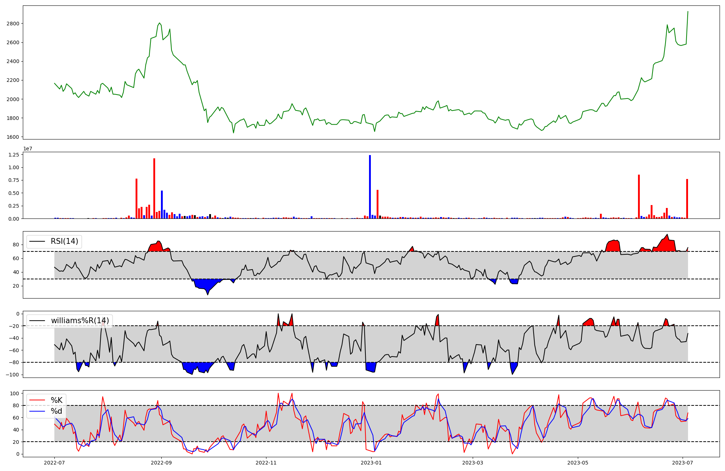725x471 pixels.
Task: Click the 2800 price axis tick label
Action: 13,24
